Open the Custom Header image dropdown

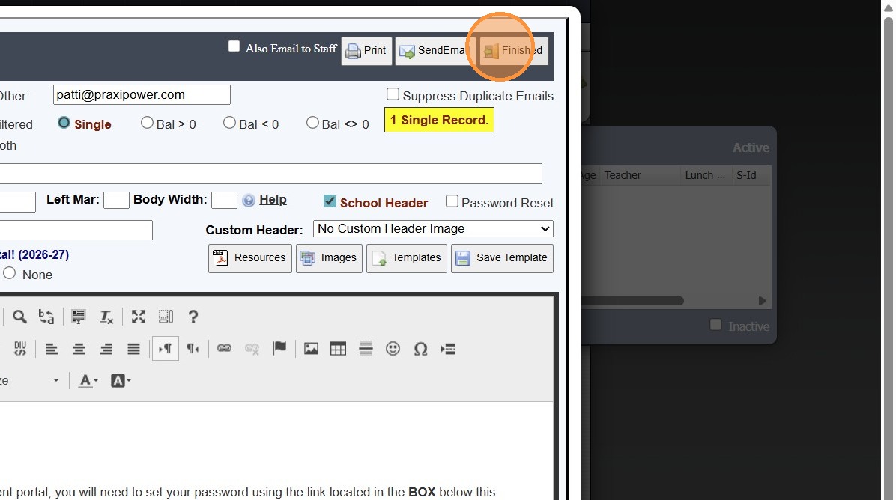[x=433, y=229]
